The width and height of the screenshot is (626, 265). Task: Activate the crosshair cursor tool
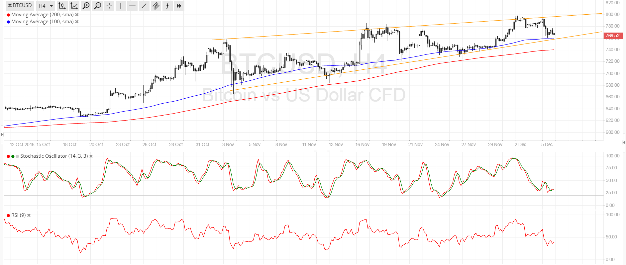[109, 6]
